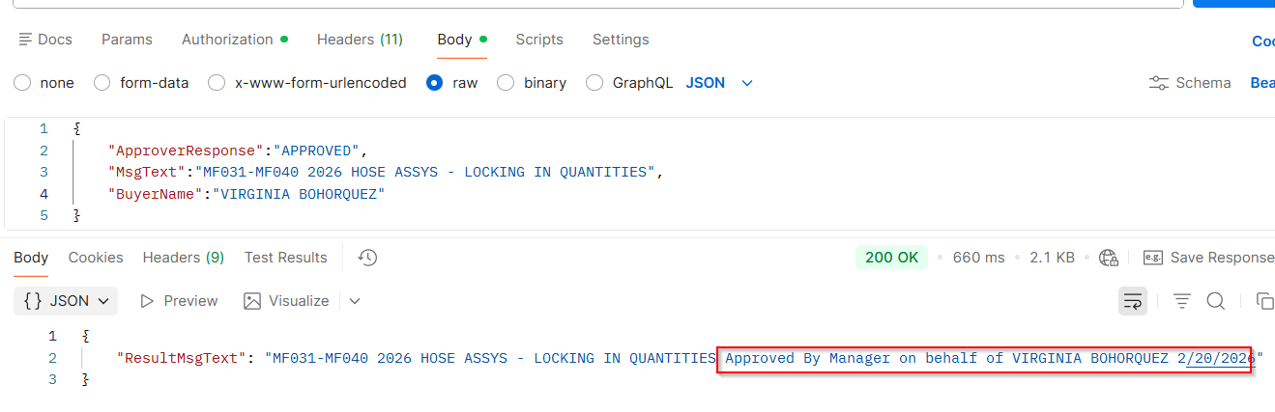The height and width of the screenshot is (412, 1275).
Task: Click the network globe lock icon
Action: click(x=1109, y=258)
